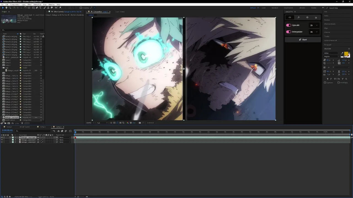Open the Interpolate 4x dropdown
353x198 pixels.
coord(314,32)
